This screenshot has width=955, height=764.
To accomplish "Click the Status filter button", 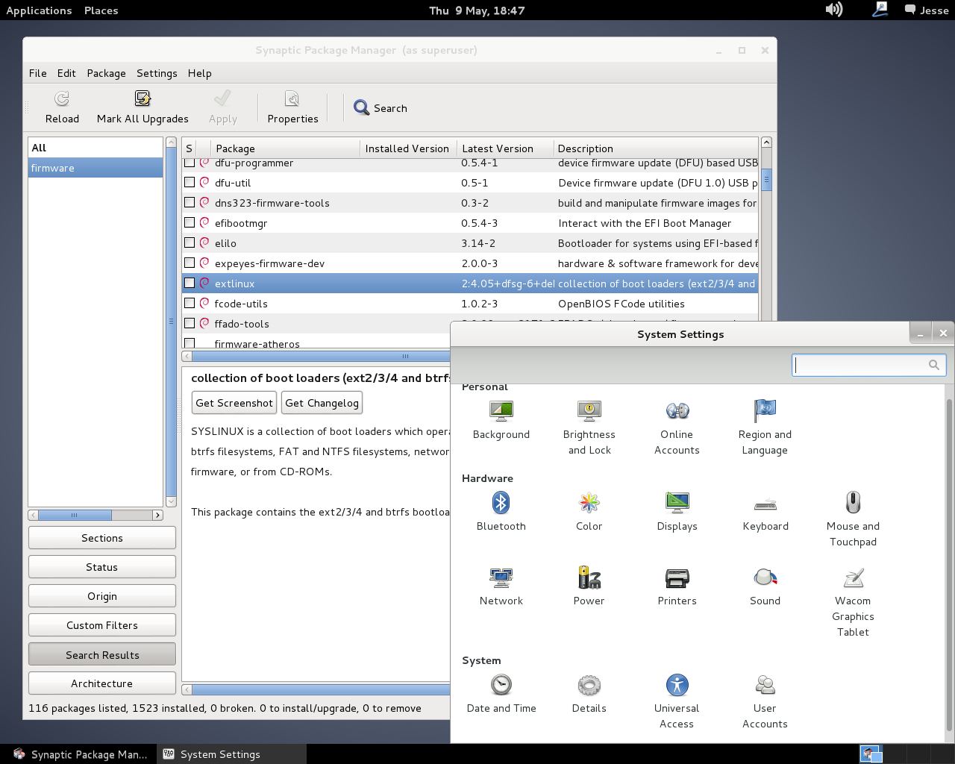I will [x=102, y=567].
